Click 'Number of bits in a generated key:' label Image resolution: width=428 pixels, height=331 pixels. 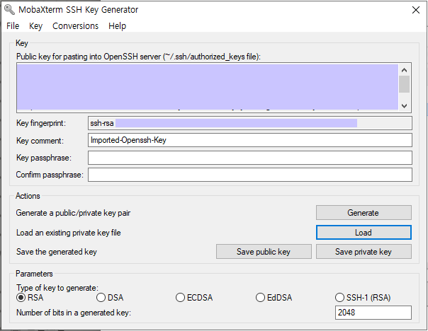pyautogui.click(x=74, y=313)
